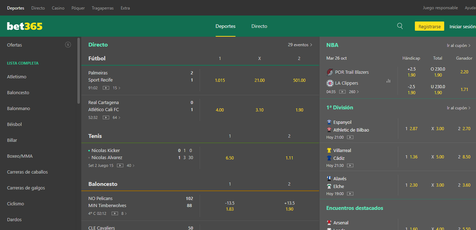Open Ofertas in the sidebar
The image size is (476, 230).
point(14,45)
